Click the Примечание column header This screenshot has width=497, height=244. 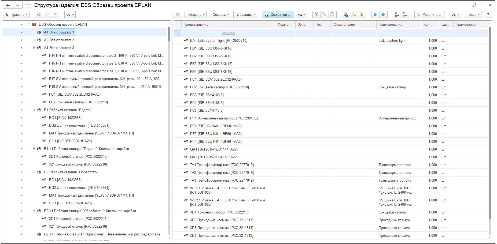[x=470, y=24]
